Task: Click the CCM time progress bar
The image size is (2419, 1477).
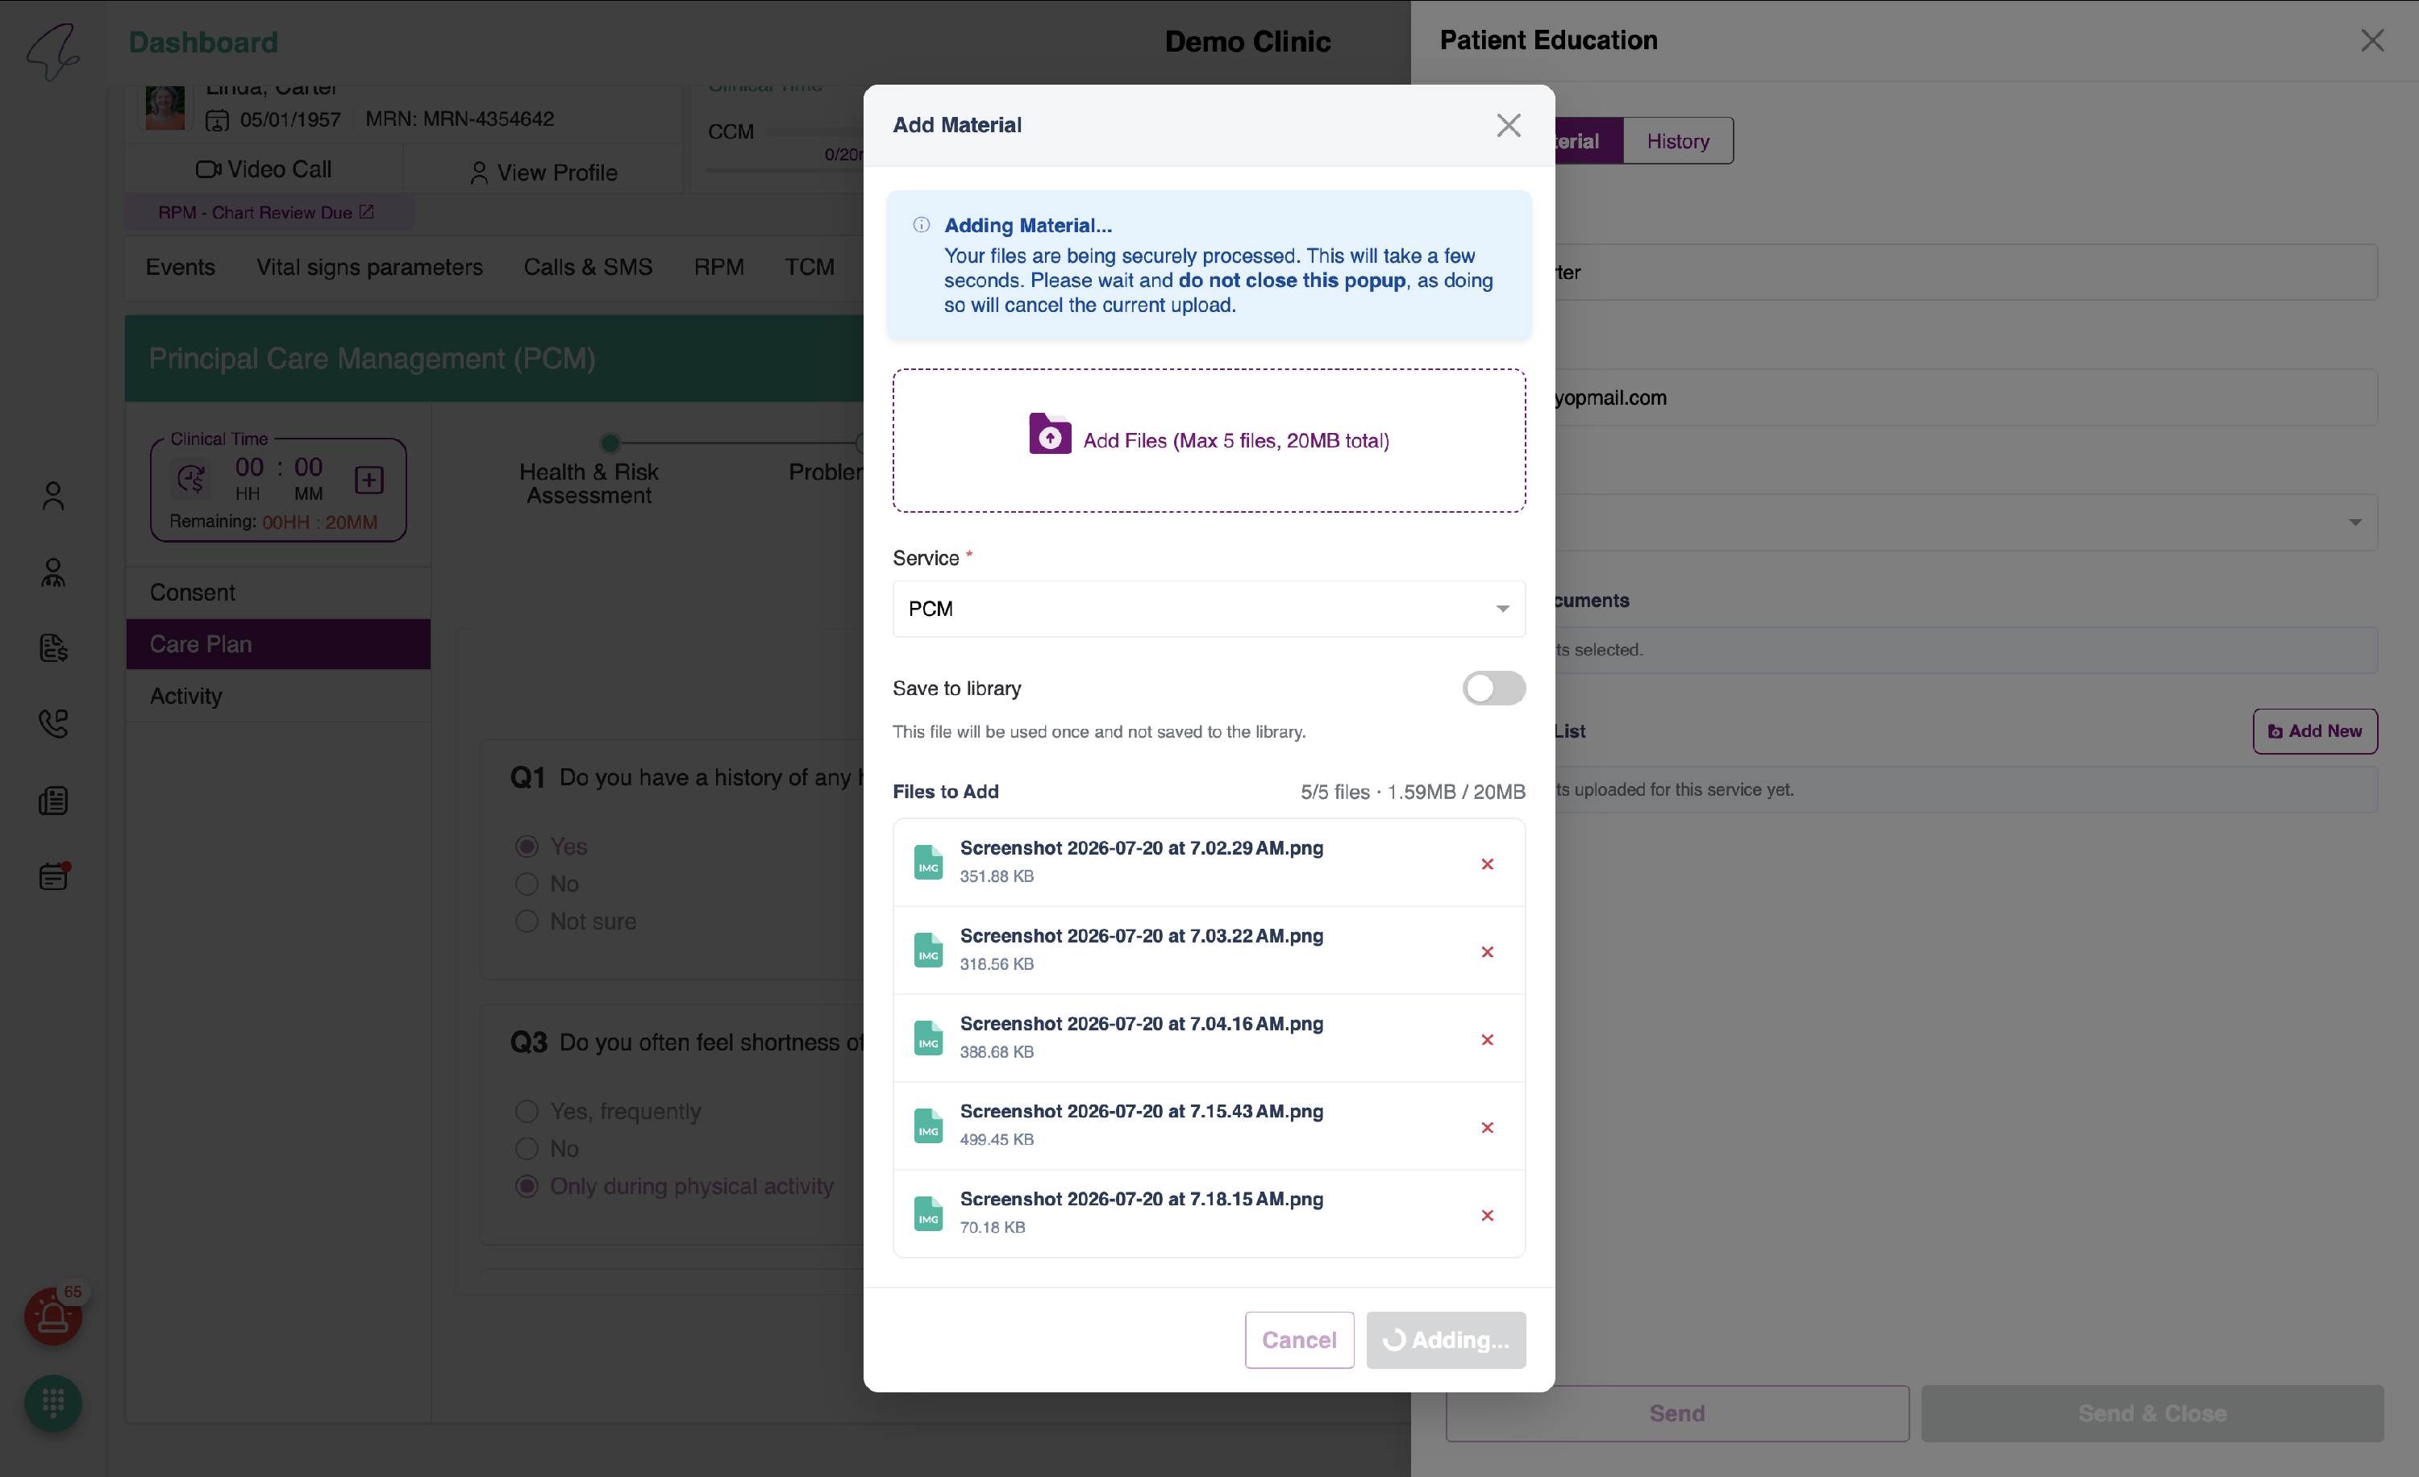Action: (815, 131)
